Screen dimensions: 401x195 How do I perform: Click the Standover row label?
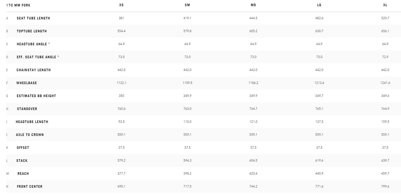tap(27, 109)
